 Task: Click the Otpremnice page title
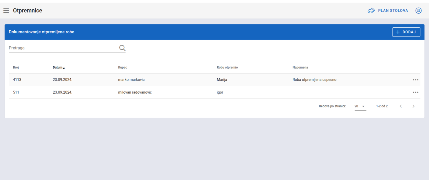(27, 10)
